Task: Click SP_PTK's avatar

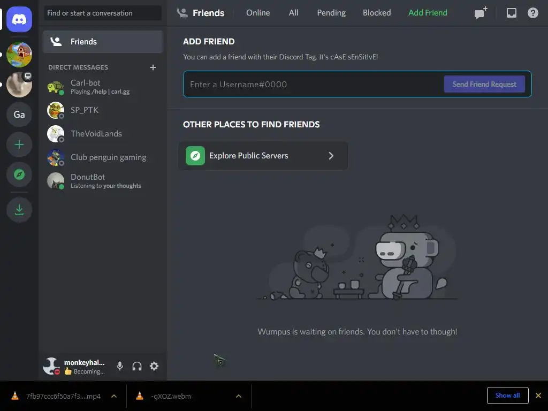Action: [56, 110]
